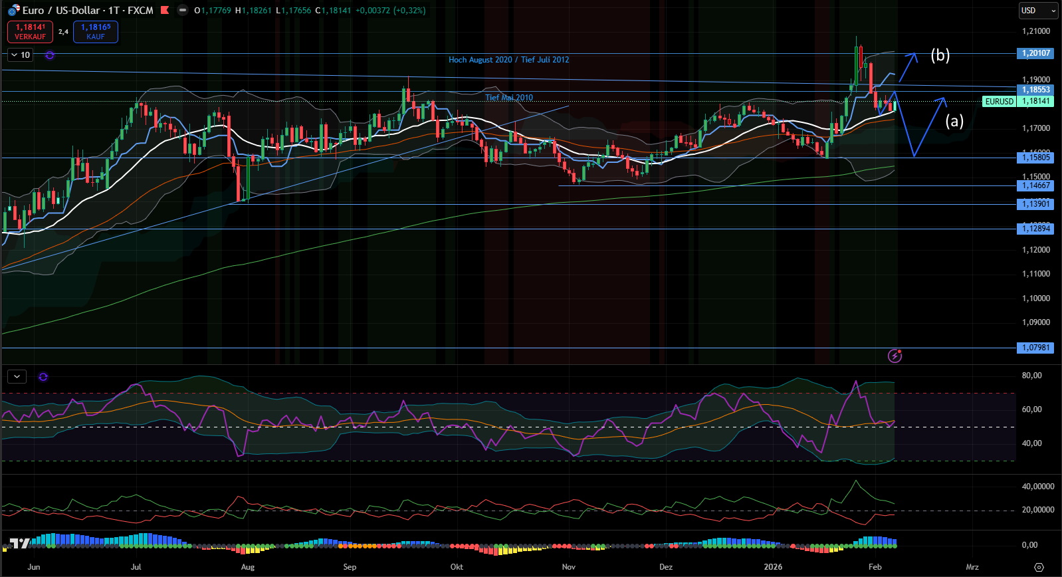
Task: Open chart settings hexagon icon
Action: [x=1039, y=567]
